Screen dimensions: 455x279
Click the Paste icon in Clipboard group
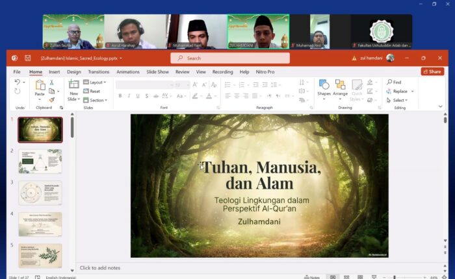[x=40, y=85]
